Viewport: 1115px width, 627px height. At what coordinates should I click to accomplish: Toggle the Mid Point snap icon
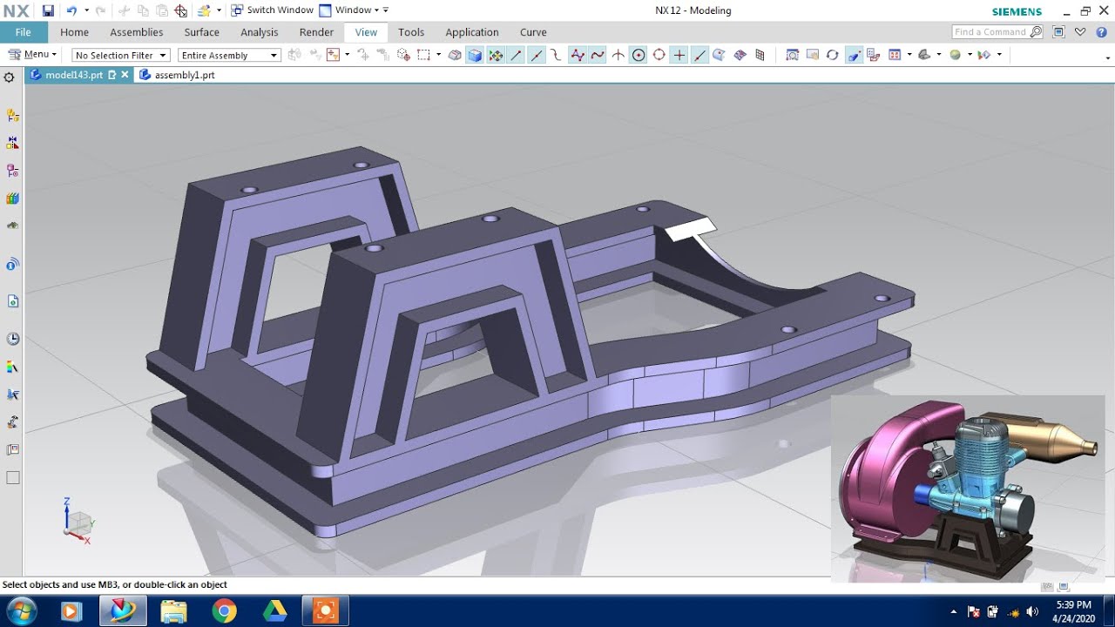pyautogui.click(x=536, y=55)
